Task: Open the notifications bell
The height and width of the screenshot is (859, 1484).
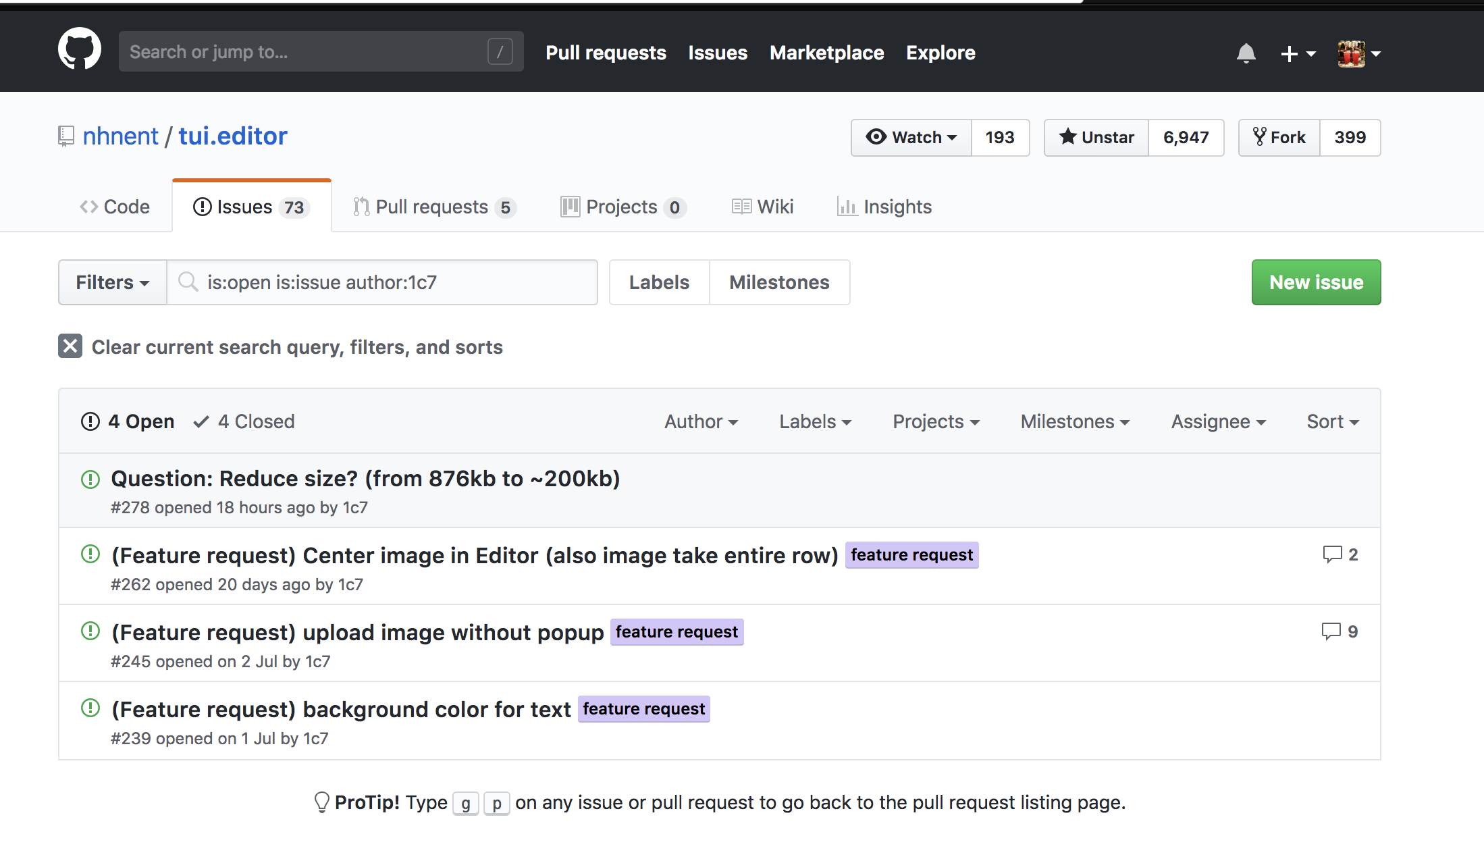Action: click(1246, 53)
